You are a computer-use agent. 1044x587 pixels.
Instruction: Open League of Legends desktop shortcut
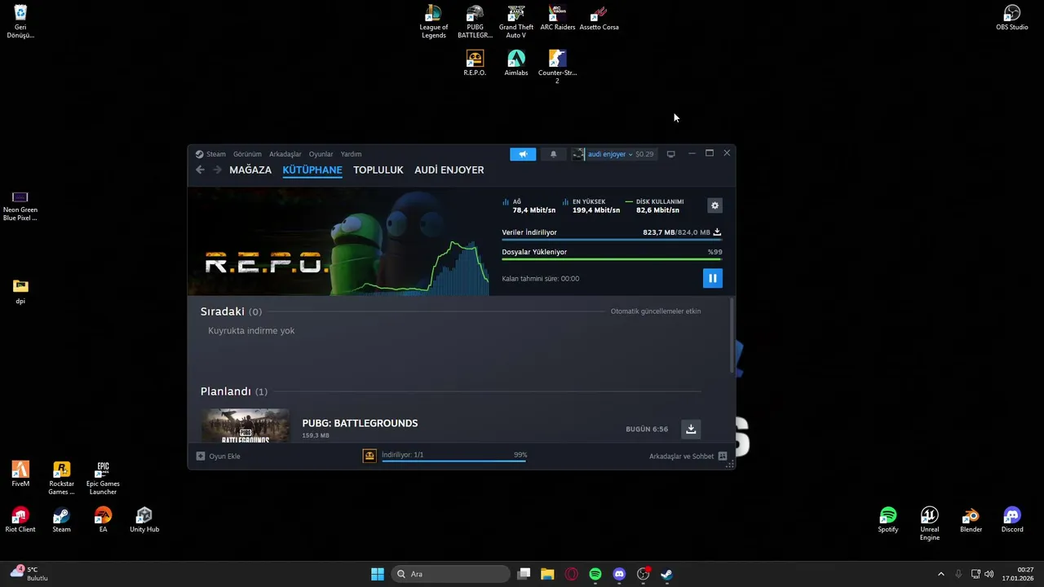pos(434,22)
